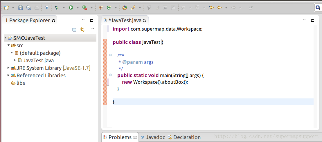Screen dimensions: 322x142
Task: Select the libs folder in tree
Action: tap(20, 83)
